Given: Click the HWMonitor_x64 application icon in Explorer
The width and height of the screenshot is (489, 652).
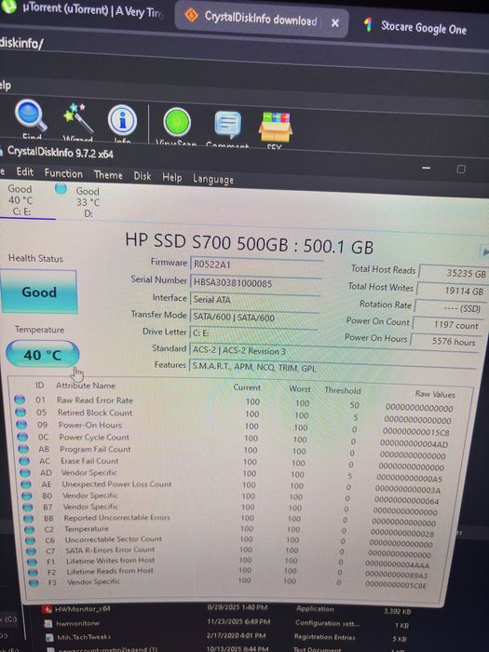Looking at the screenshot, I should pyautogui.click(x=47, y=609).
